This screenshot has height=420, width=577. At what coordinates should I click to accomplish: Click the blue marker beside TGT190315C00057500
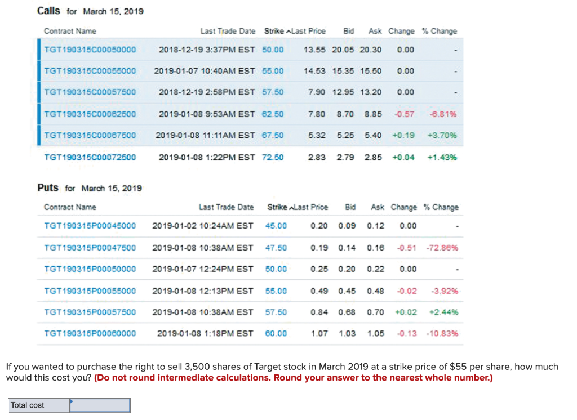(39, 92)
